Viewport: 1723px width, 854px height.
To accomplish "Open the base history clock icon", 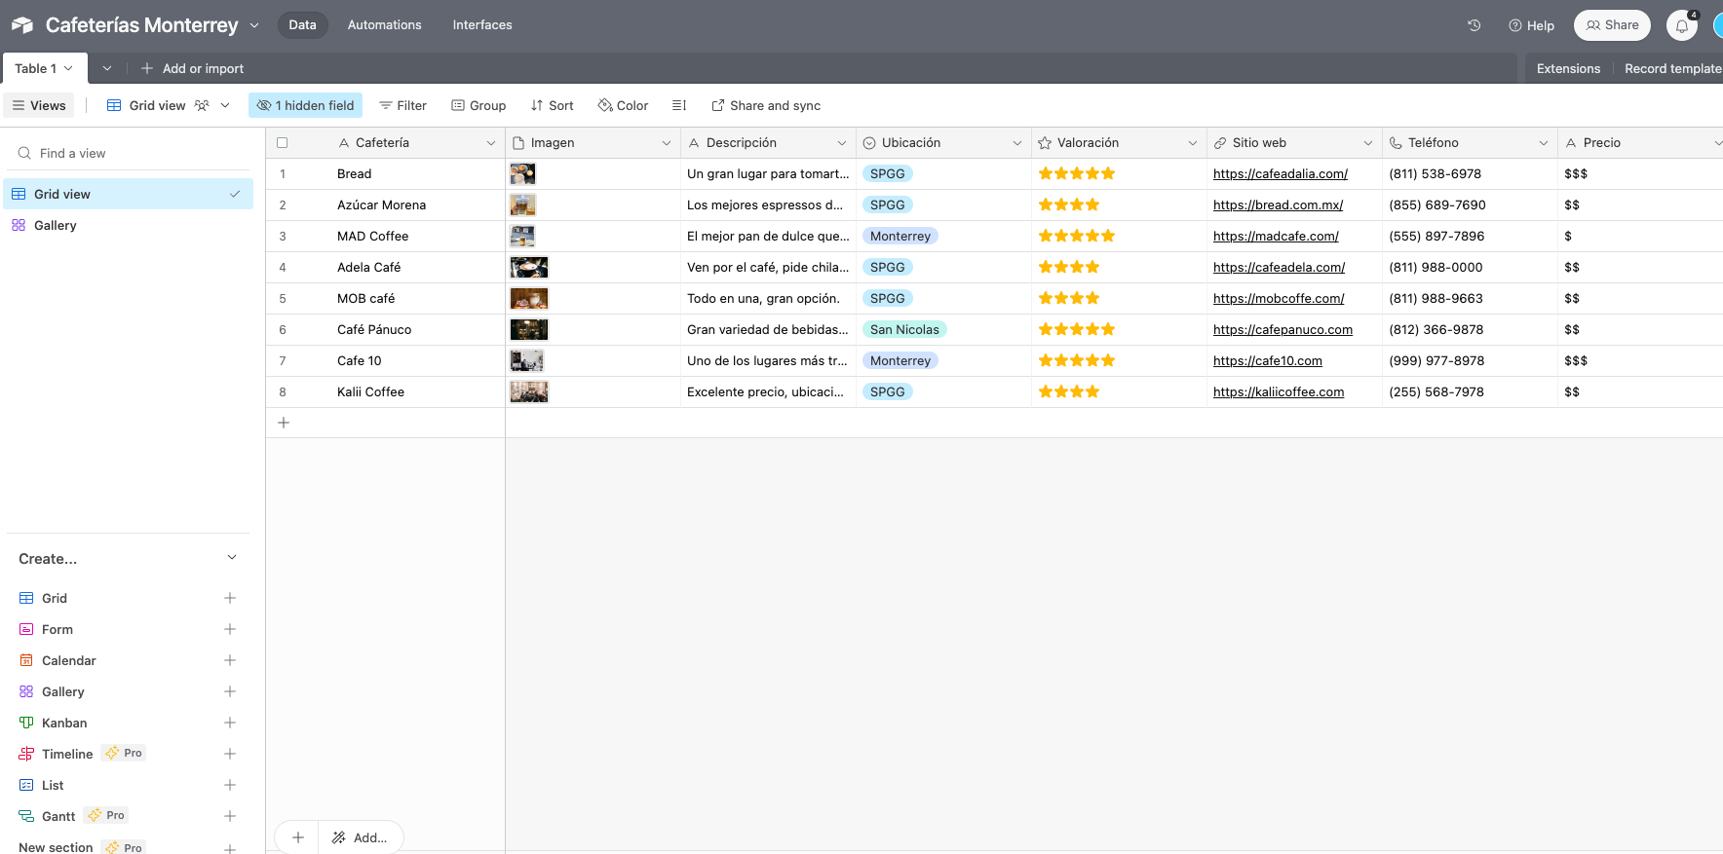I will 1474,25.
